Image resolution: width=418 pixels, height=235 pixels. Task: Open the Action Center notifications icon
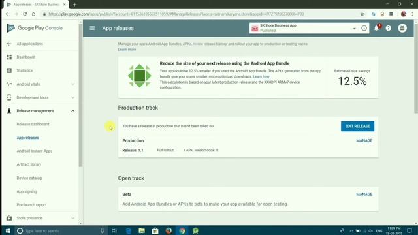(x=410, y=230)
